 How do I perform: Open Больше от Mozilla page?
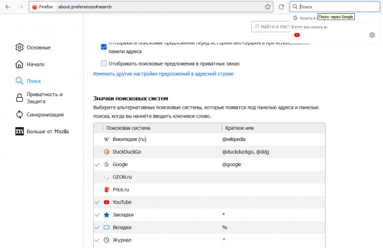(48, 131)
